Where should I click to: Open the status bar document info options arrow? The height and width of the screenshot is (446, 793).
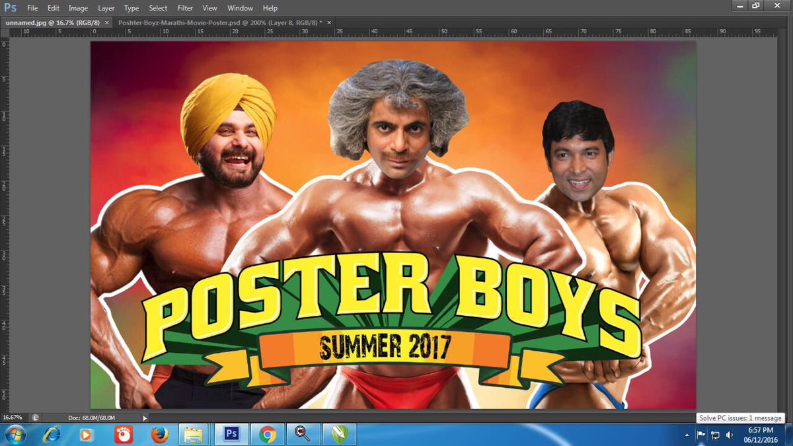[144, 418]
